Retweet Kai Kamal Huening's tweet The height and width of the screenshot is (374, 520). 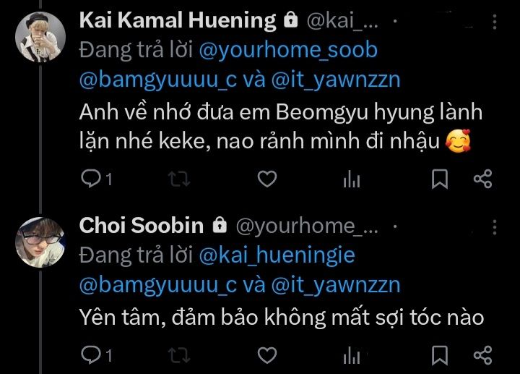tap(179, 179)
